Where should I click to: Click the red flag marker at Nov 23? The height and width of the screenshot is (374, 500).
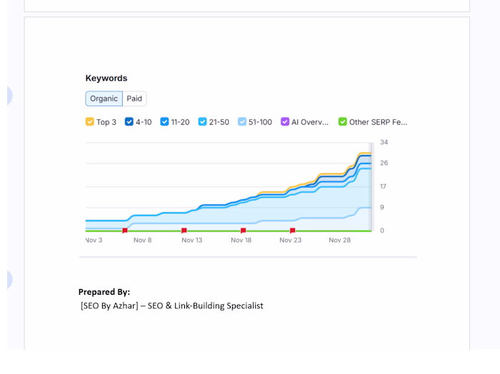[293, 231]
